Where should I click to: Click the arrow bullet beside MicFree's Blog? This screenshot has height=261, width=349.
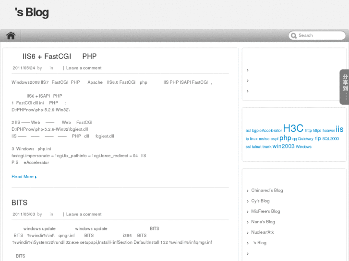pyautogui.click(x=247, y=212)
